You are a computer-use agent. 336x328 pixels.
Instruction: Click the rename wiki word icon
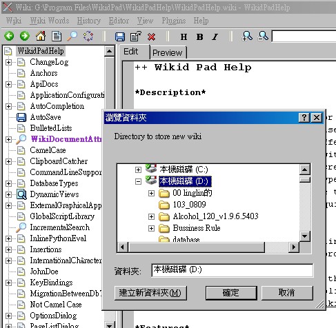(x=136, y=37)
